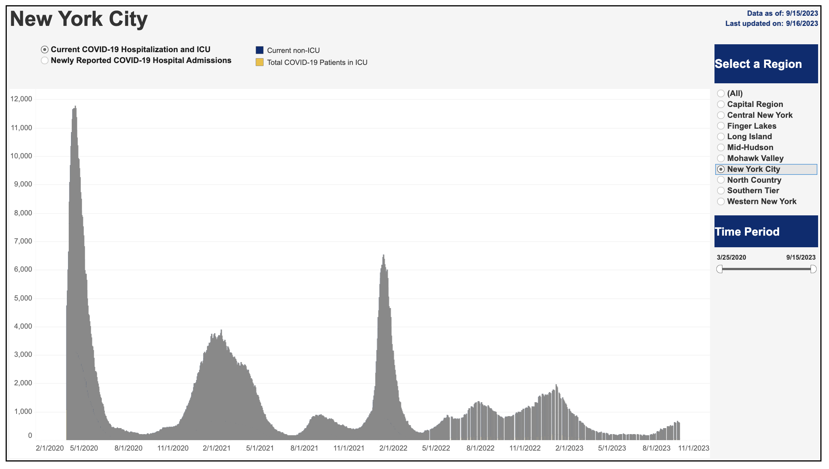Click the Select a Region header
This screenshot has height=469, width=829.
(x=766, y=64)
